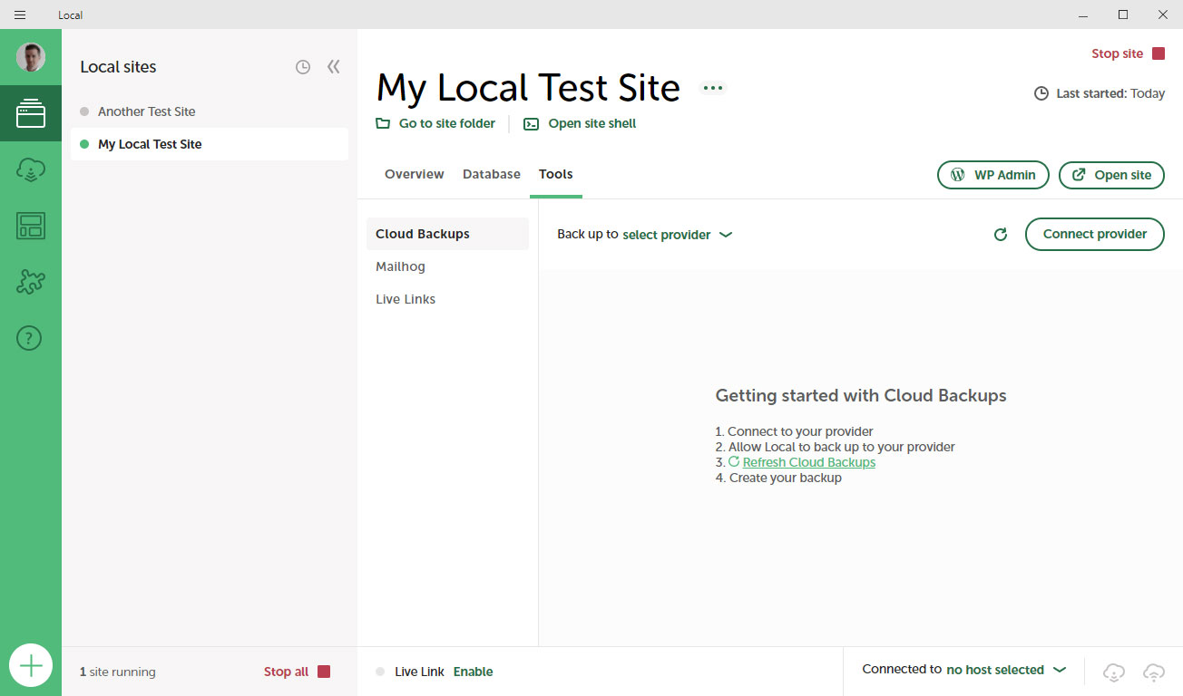Click the Connect provider button
This screenshot has width=1183, height=696.
point(1095,234)
